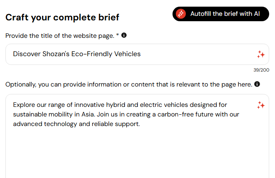Place cursor after "Vehicles" in the title field
This screenshot has width=275, height=178.
tap(141, 54)
